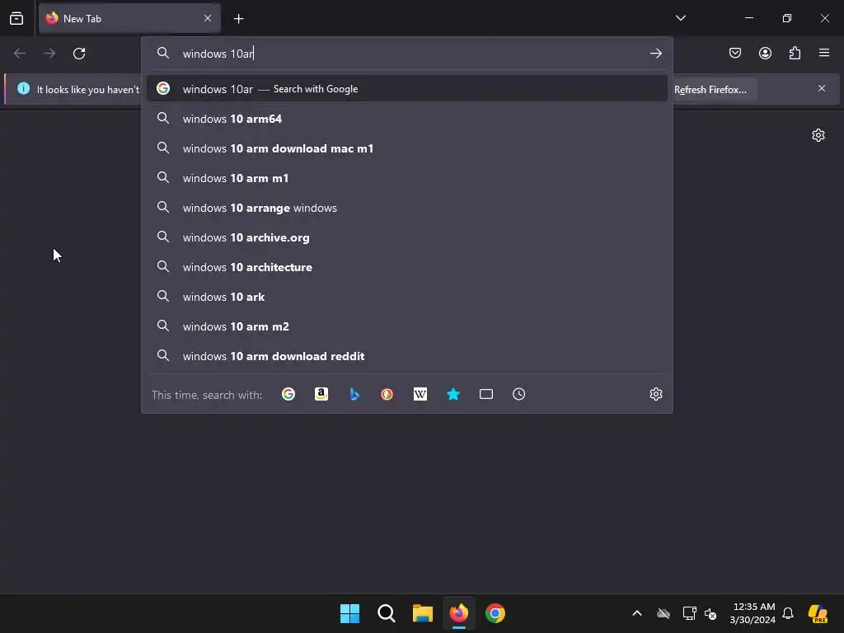Dismiss the refresh notification bar

tap(822, 88)
